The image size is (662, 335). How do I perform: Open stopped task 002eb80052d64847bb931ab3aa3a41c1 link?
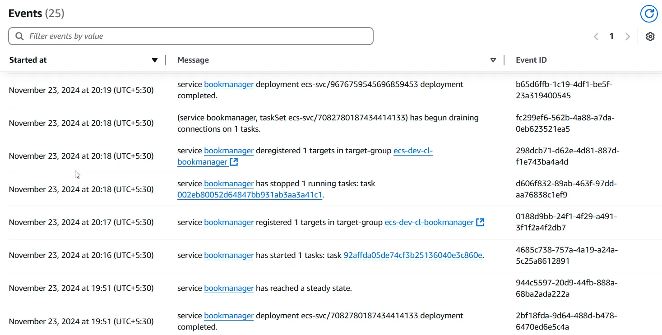click(x=250, y=195)
